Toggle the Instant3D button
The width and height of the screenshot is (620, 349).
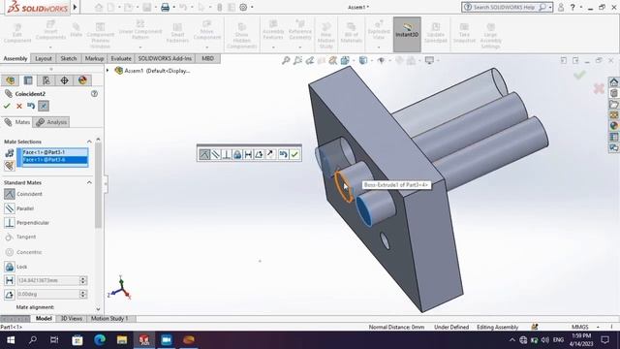(407, 34)
